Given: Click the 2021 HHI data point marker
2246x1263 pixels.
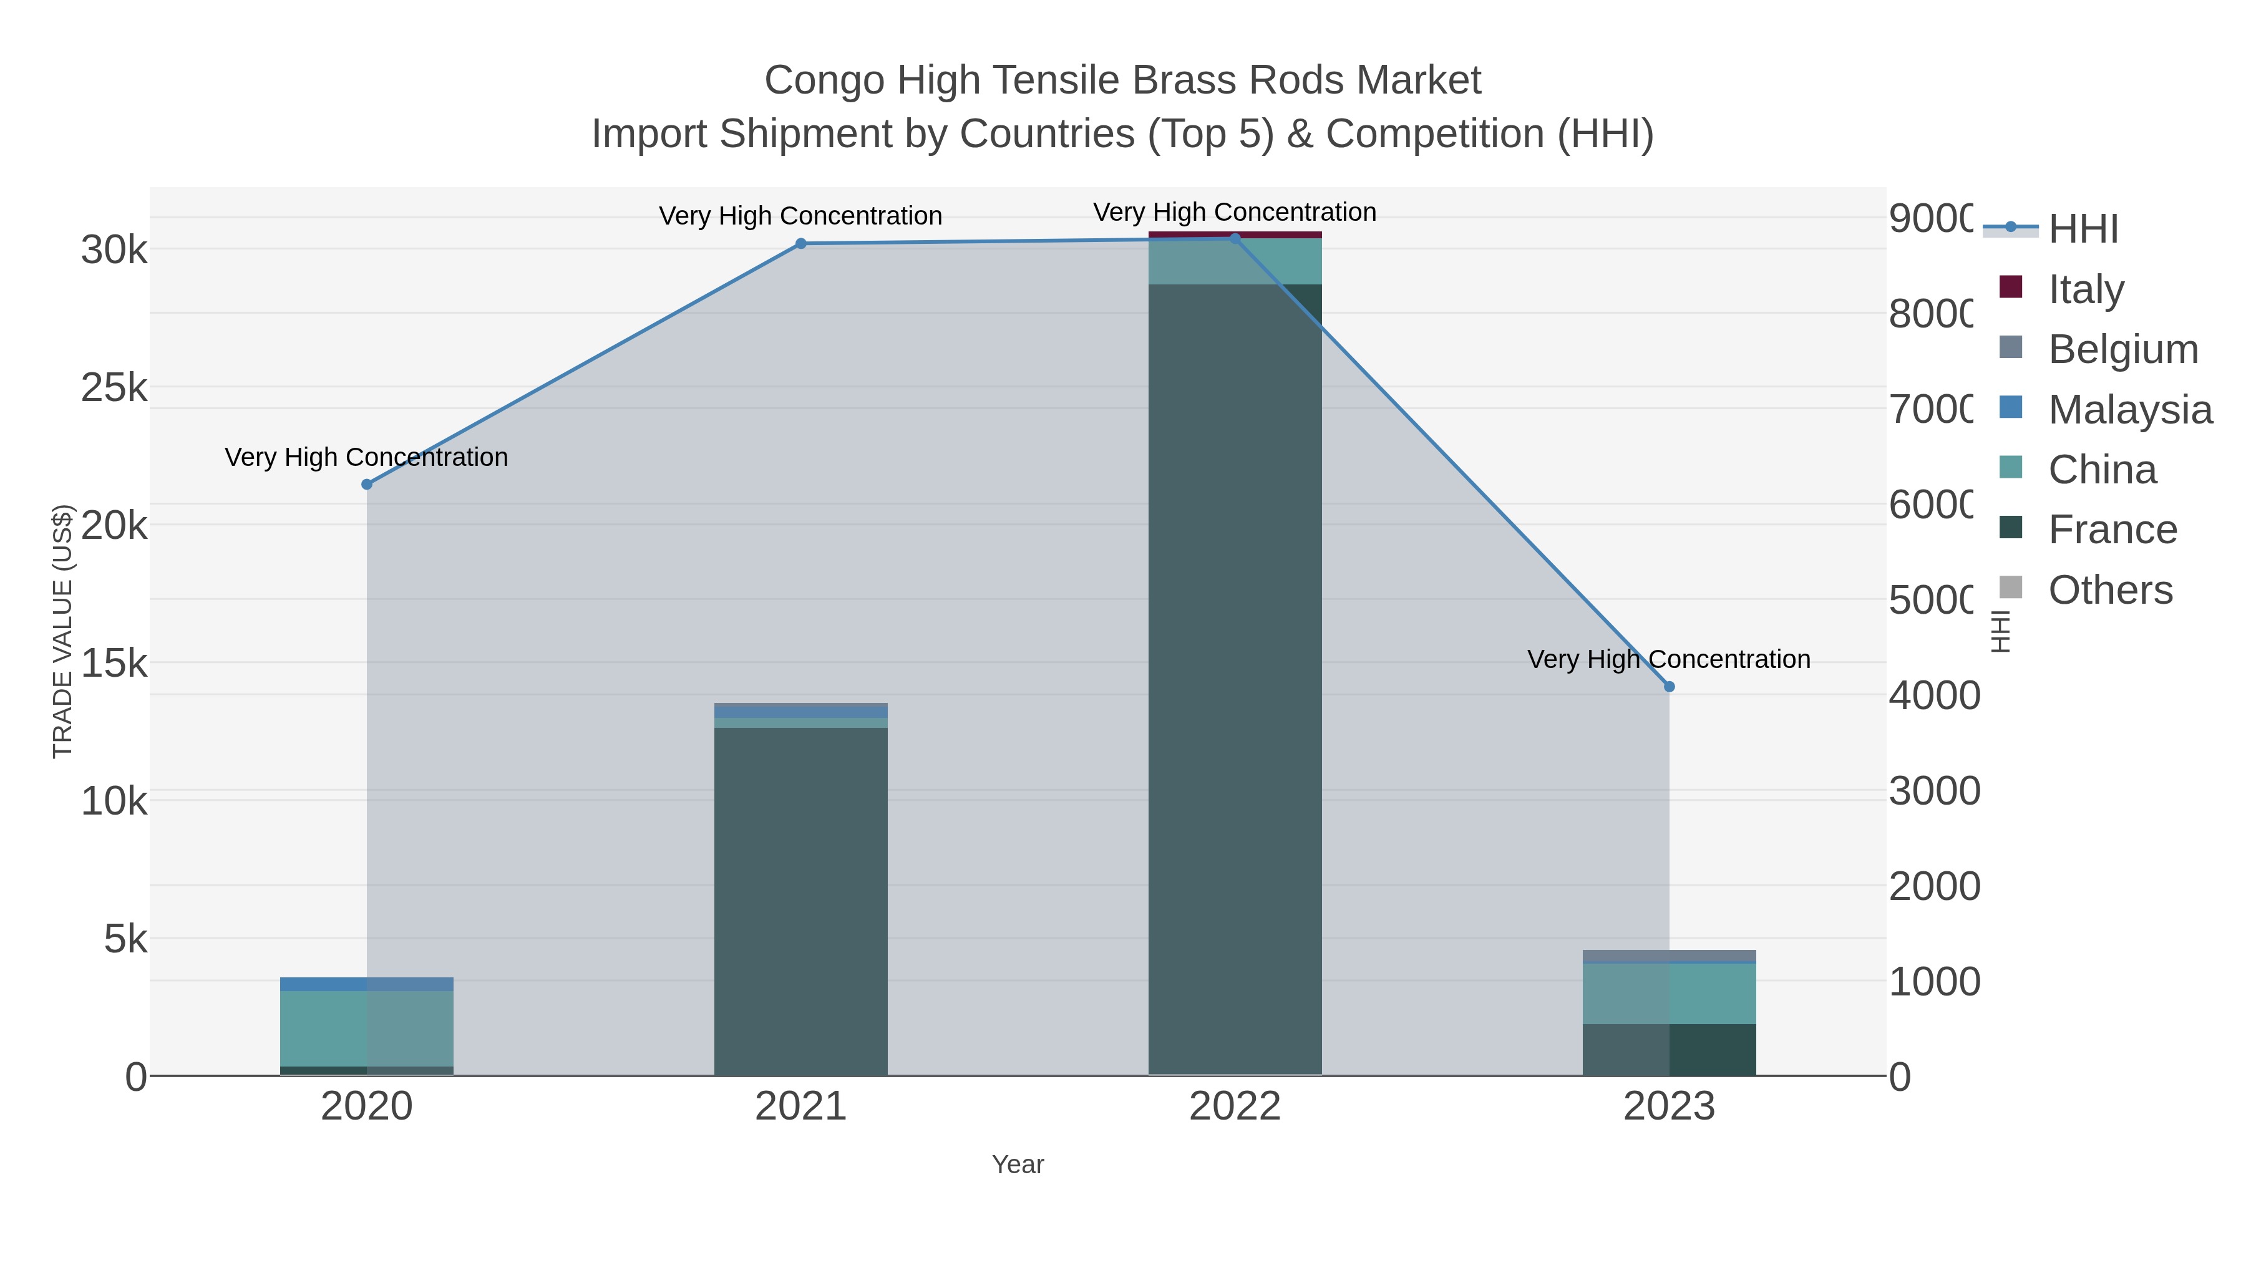Looking at the screenshot, I should [801, 244].
